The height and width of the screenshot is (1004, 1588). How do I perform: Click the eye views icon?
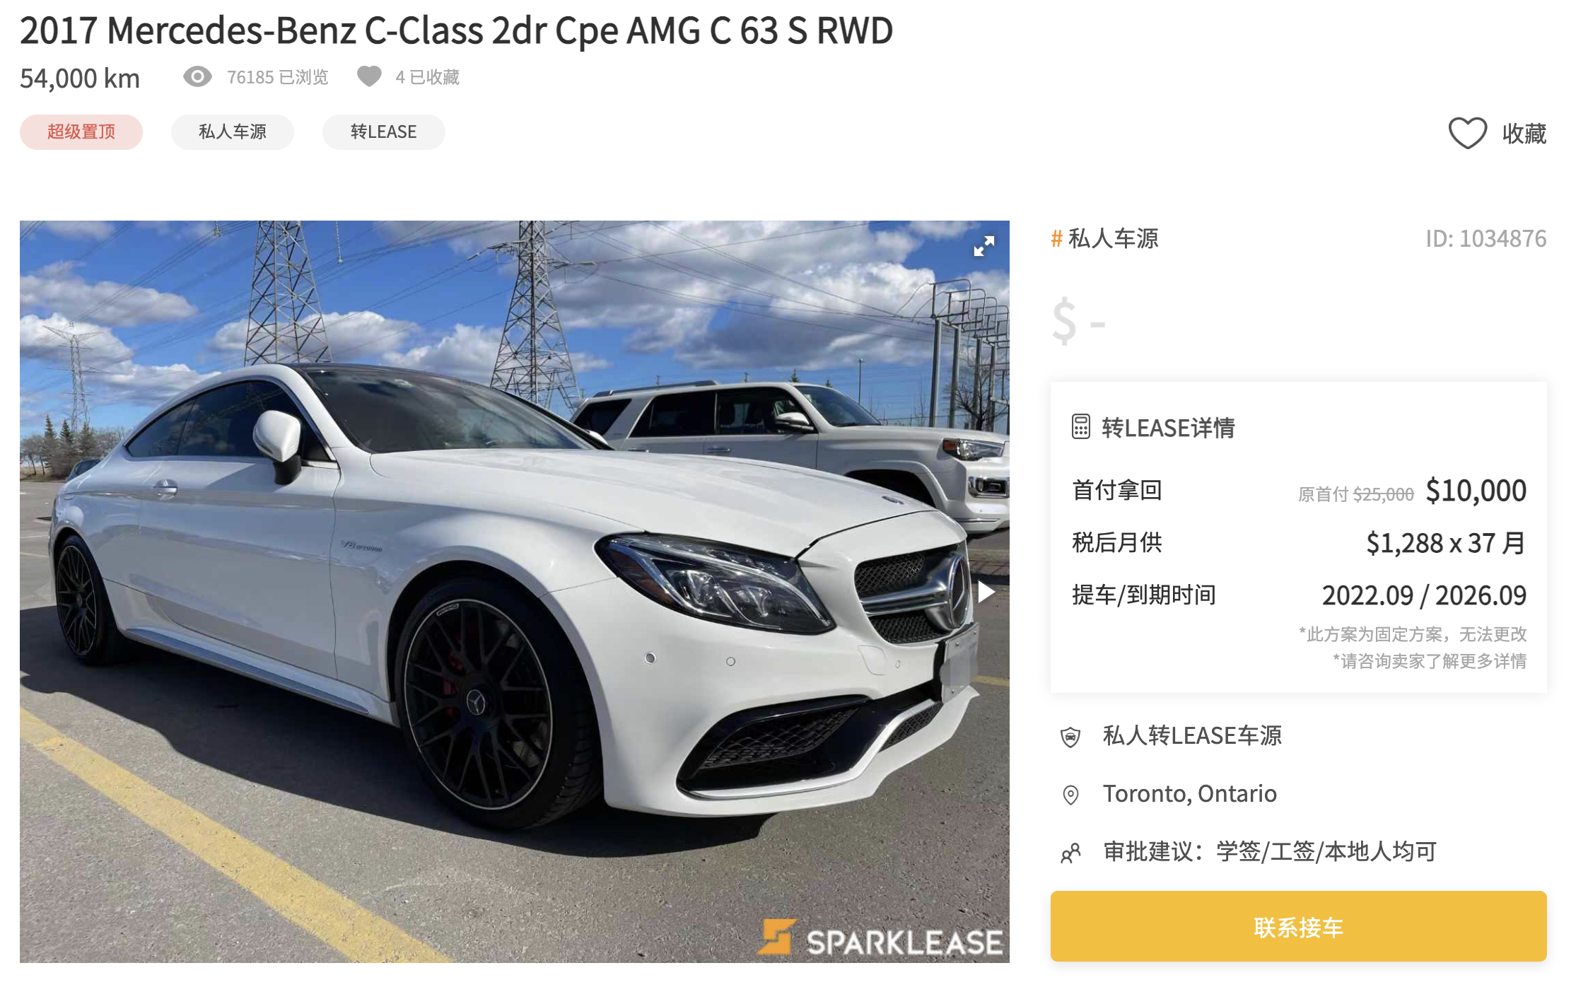tap(197, 76)
